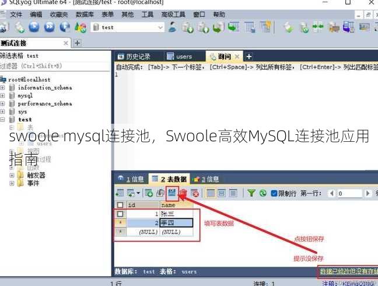Open the 数据库 menu

85,15
